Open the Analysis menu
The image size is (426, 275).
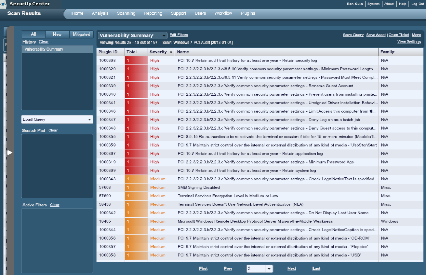tap(100, 13)
